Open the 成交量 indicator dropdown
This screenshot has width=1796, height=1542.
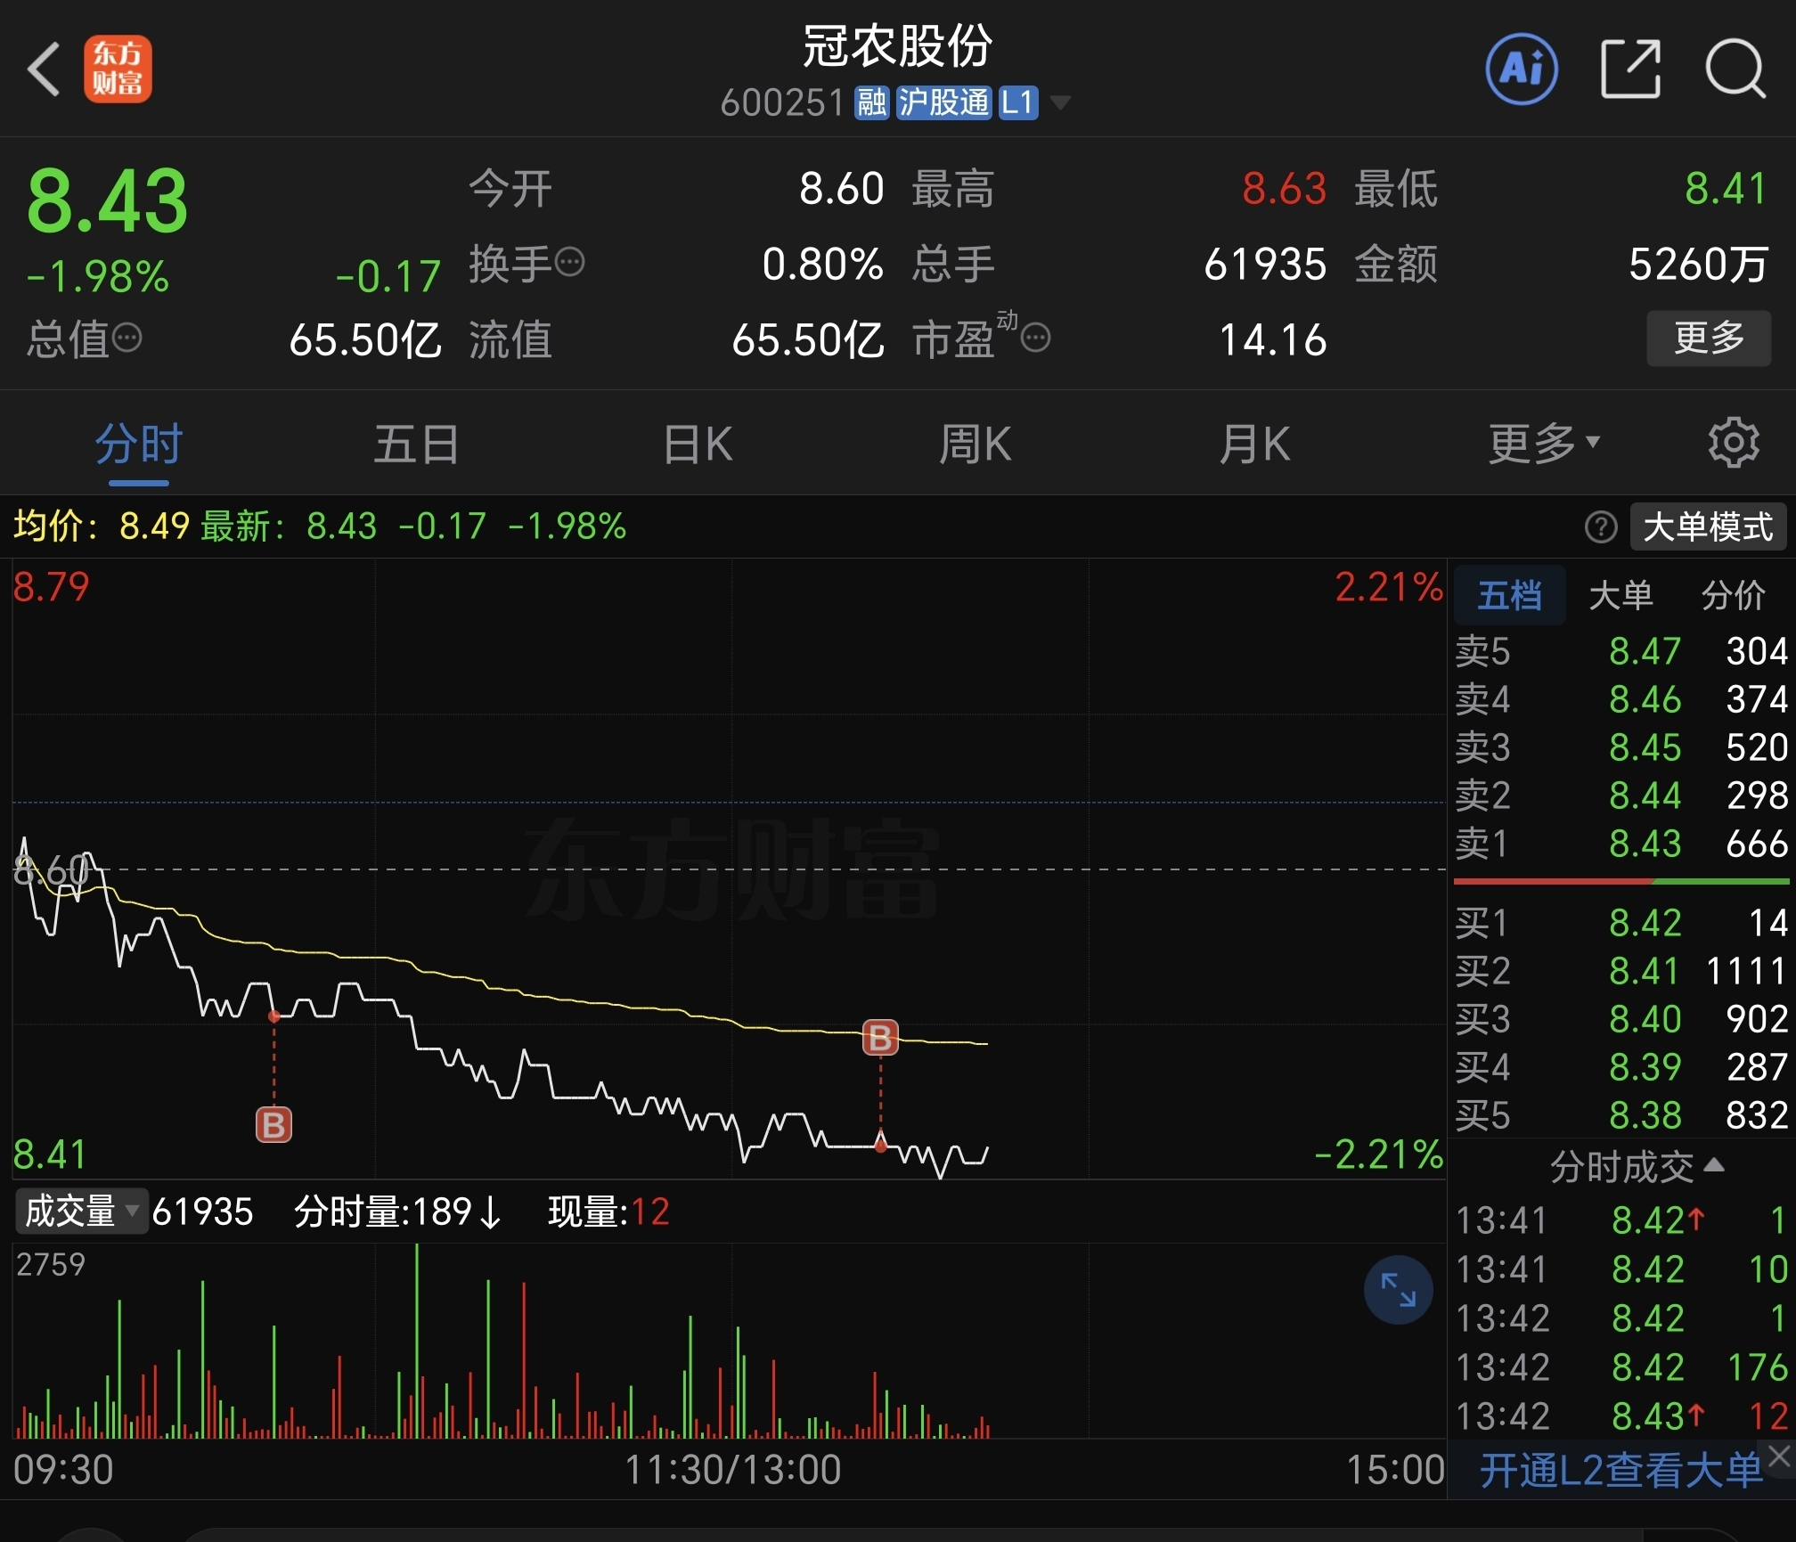80,1212
